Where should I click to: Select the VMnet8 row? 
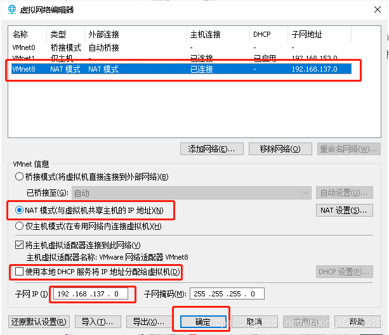coord(181,69)
